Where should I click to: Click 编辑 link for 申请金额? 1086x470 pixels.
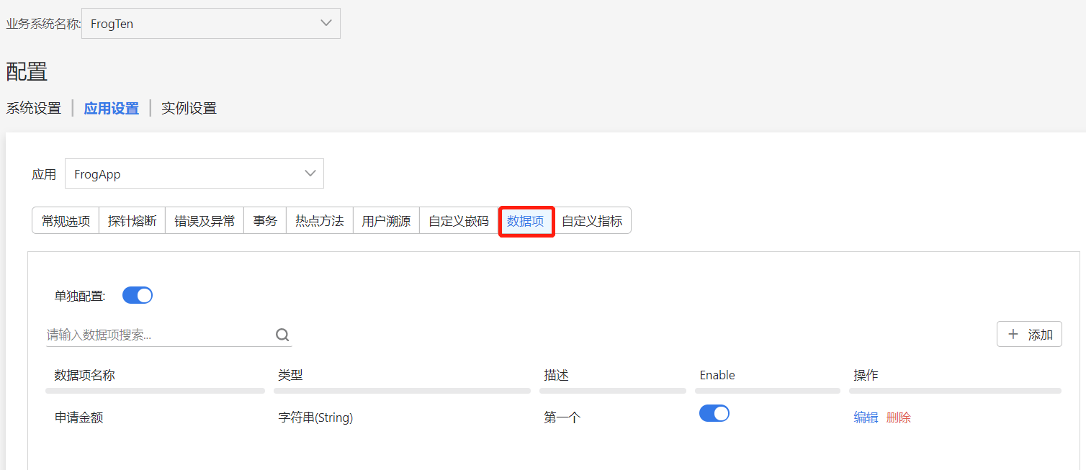coord(866,417)
